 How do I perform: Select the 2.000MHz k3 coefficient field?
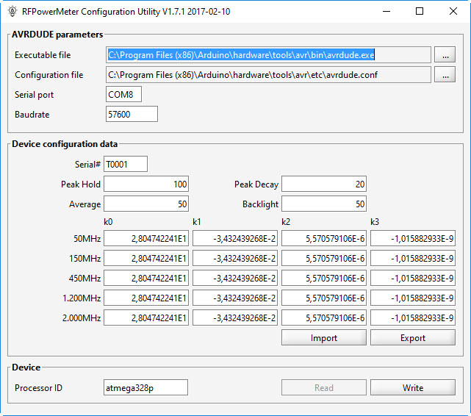pos(413,318)
